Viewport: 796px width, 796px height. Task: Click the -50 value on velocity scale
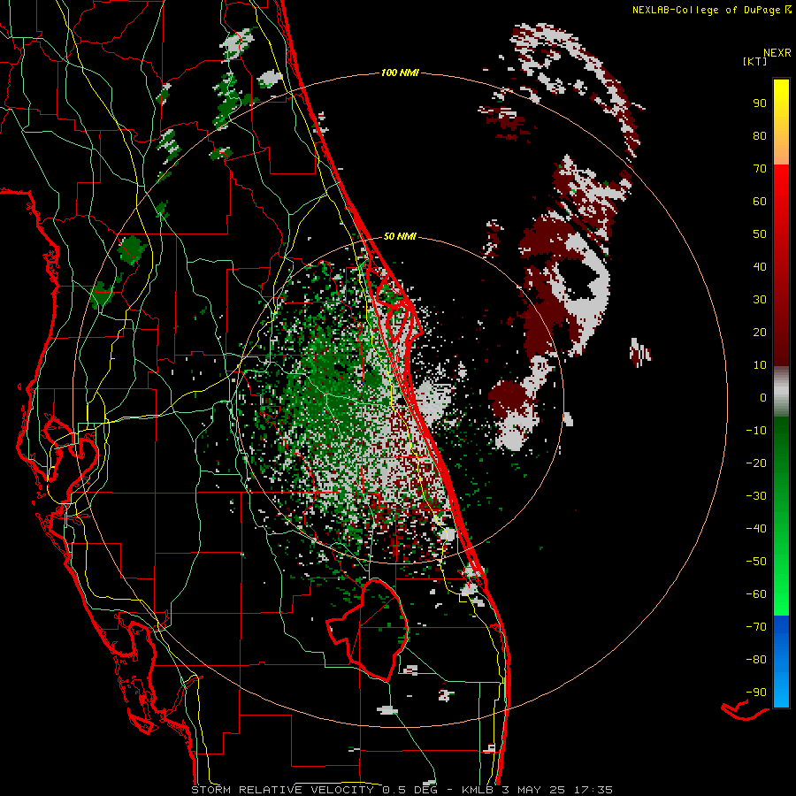(x=756, y=562)
